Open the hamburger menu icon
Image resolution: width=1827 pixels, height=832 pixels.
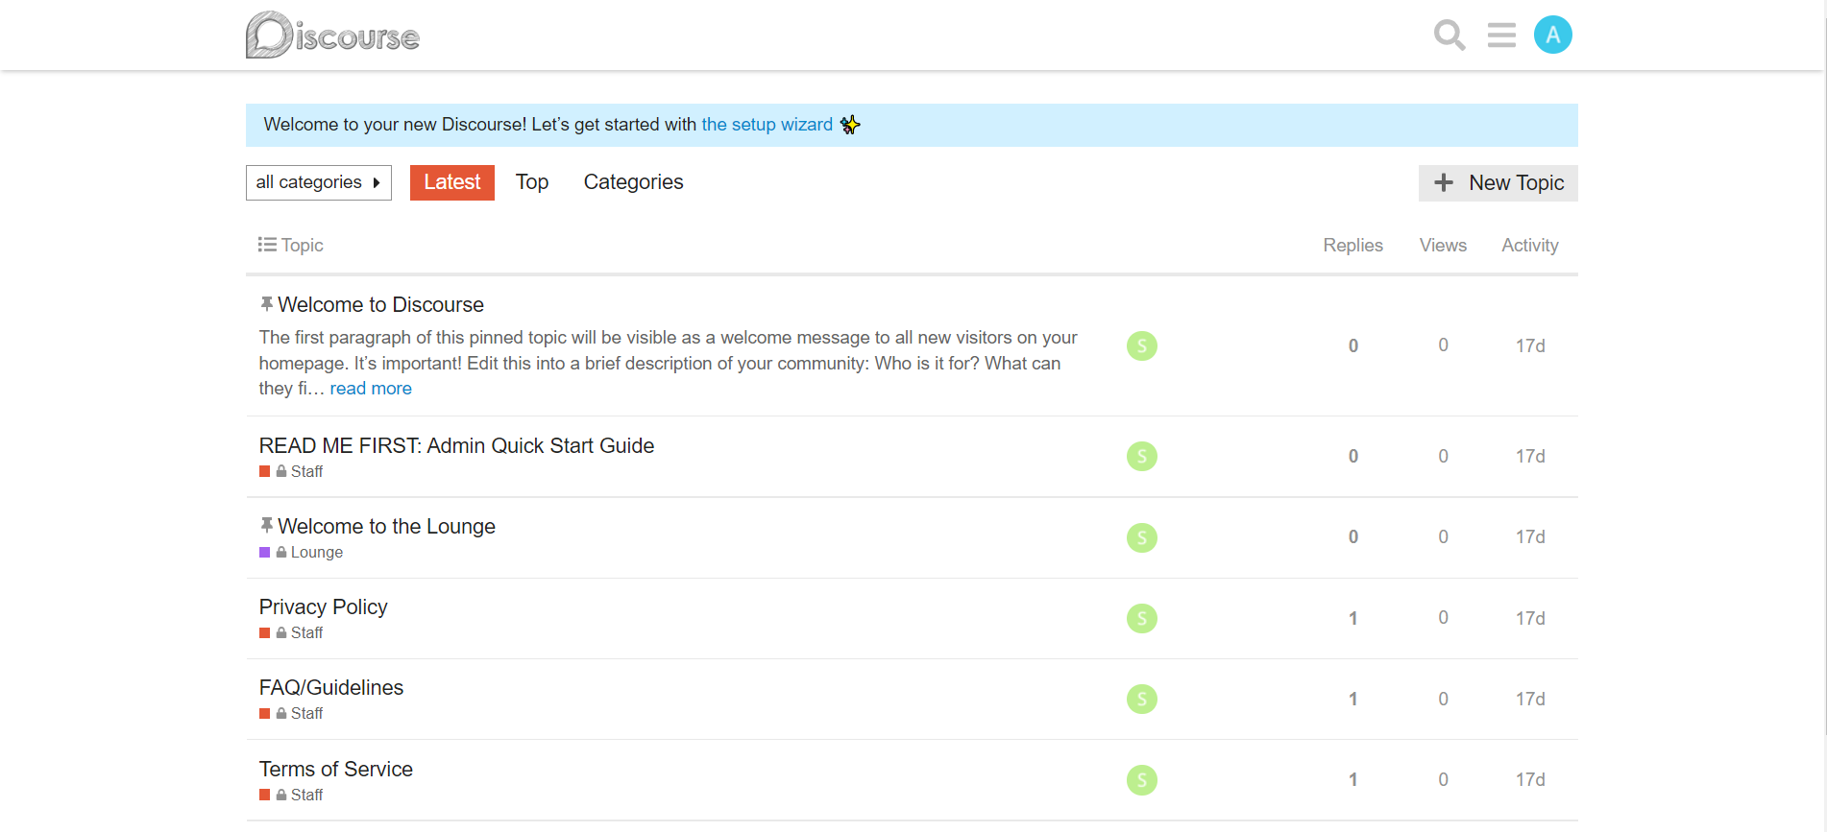pos(1501,36)
